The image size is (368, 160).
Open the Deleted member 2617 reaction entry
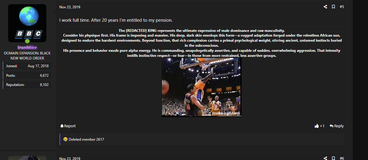tap(86, 139)
